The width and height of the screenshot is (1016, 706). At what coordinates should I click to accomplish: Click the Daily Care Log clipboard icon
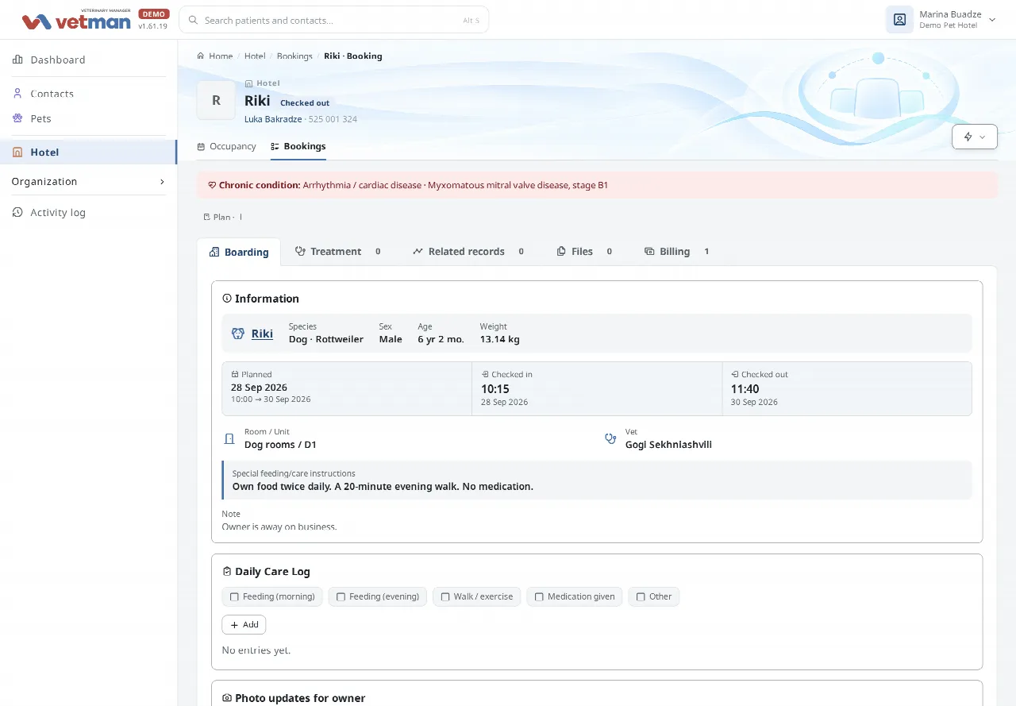[227, 571]
